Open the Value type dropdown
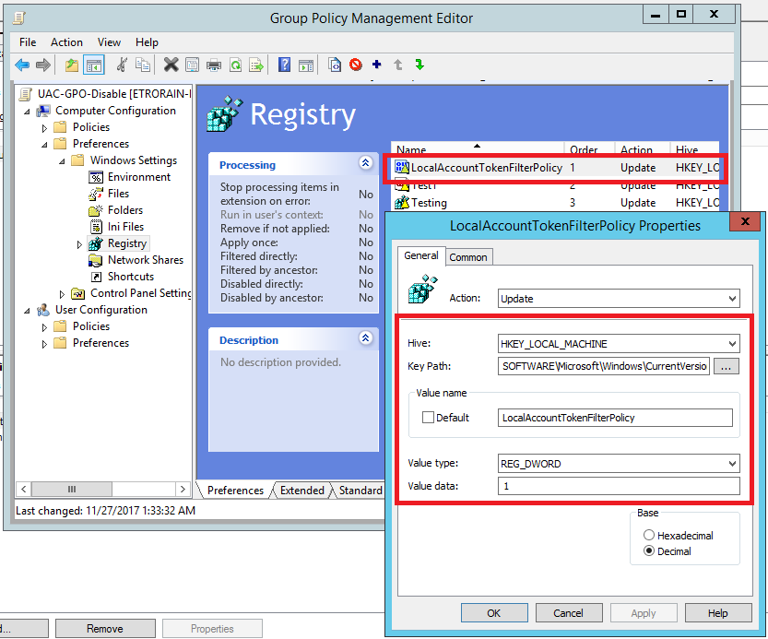 (732, 464)
